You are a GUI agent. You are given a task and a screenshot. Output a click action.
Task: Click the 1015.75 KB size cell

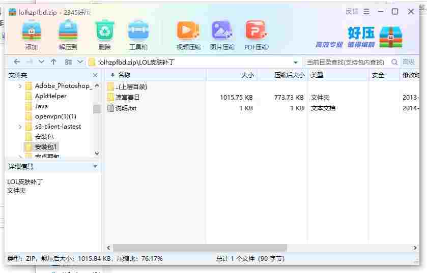coord(236,97)
